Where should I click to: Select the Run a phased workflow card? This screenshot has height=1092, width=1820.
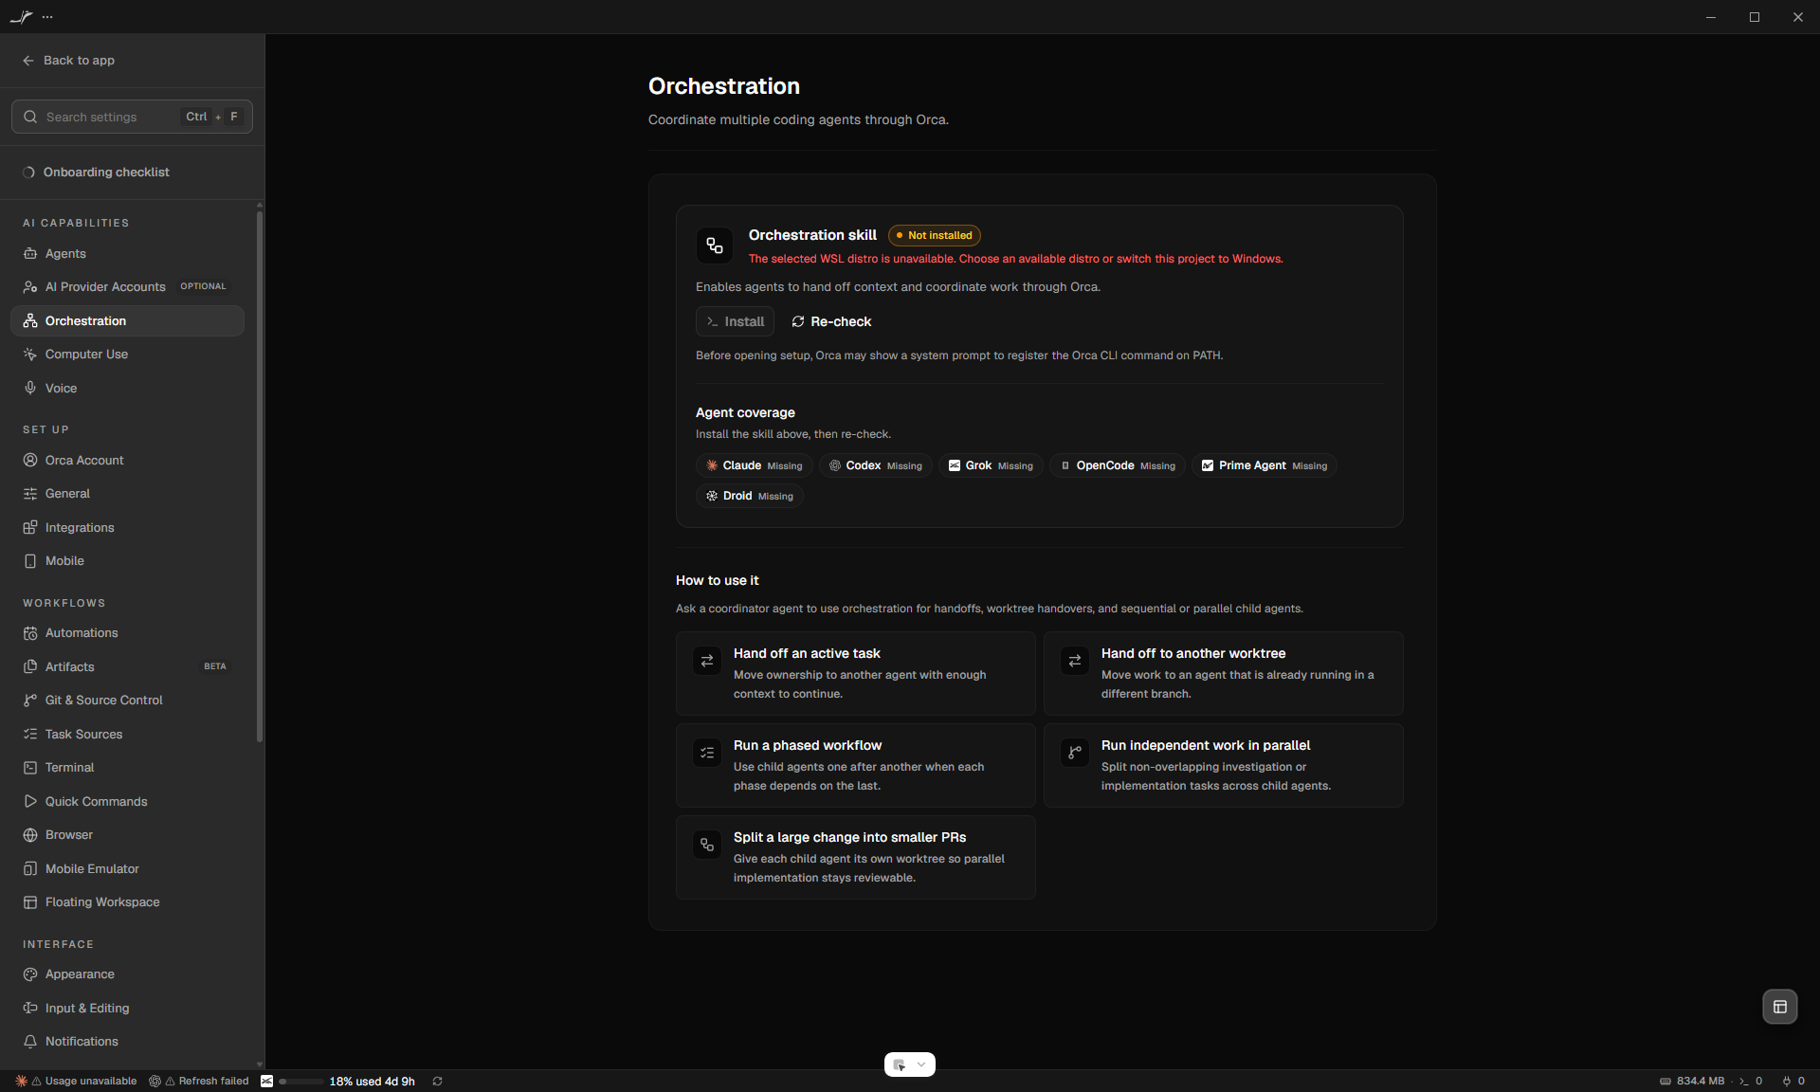point(855,766)
